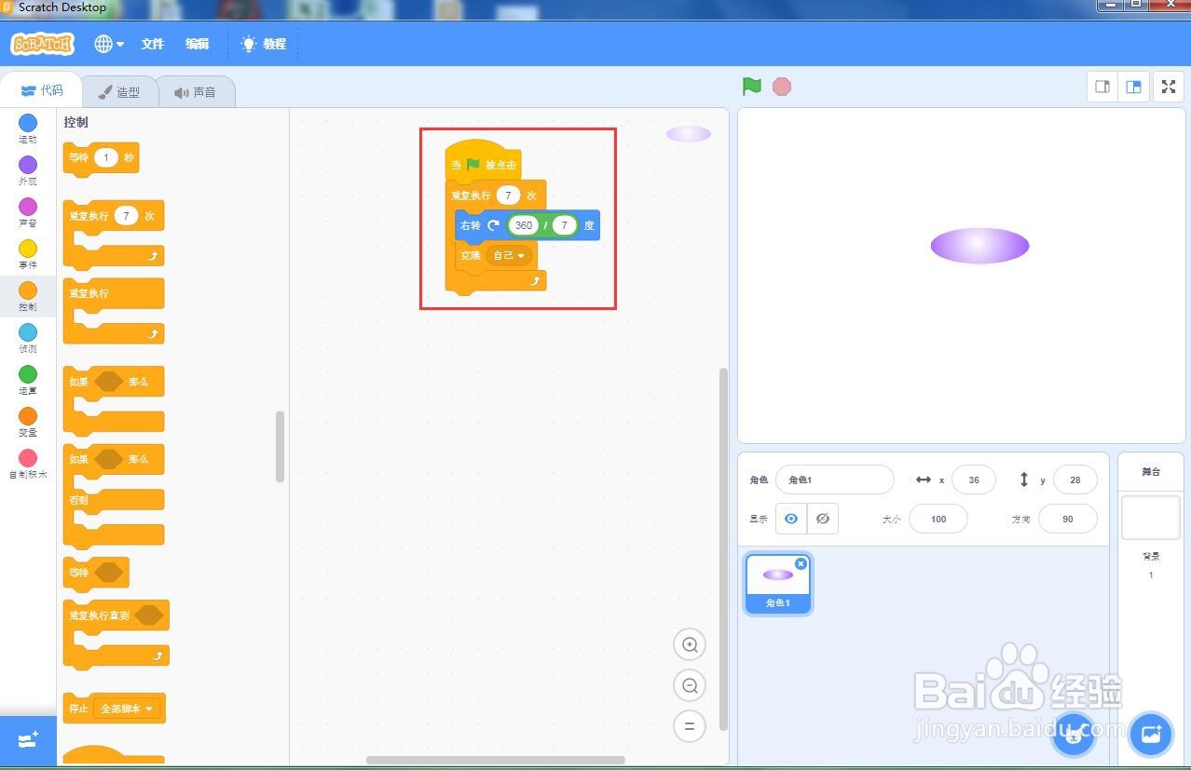Hide the sprite with crossed eye icon
This screenshot has height=770, width=1191.
pos(823,519)
